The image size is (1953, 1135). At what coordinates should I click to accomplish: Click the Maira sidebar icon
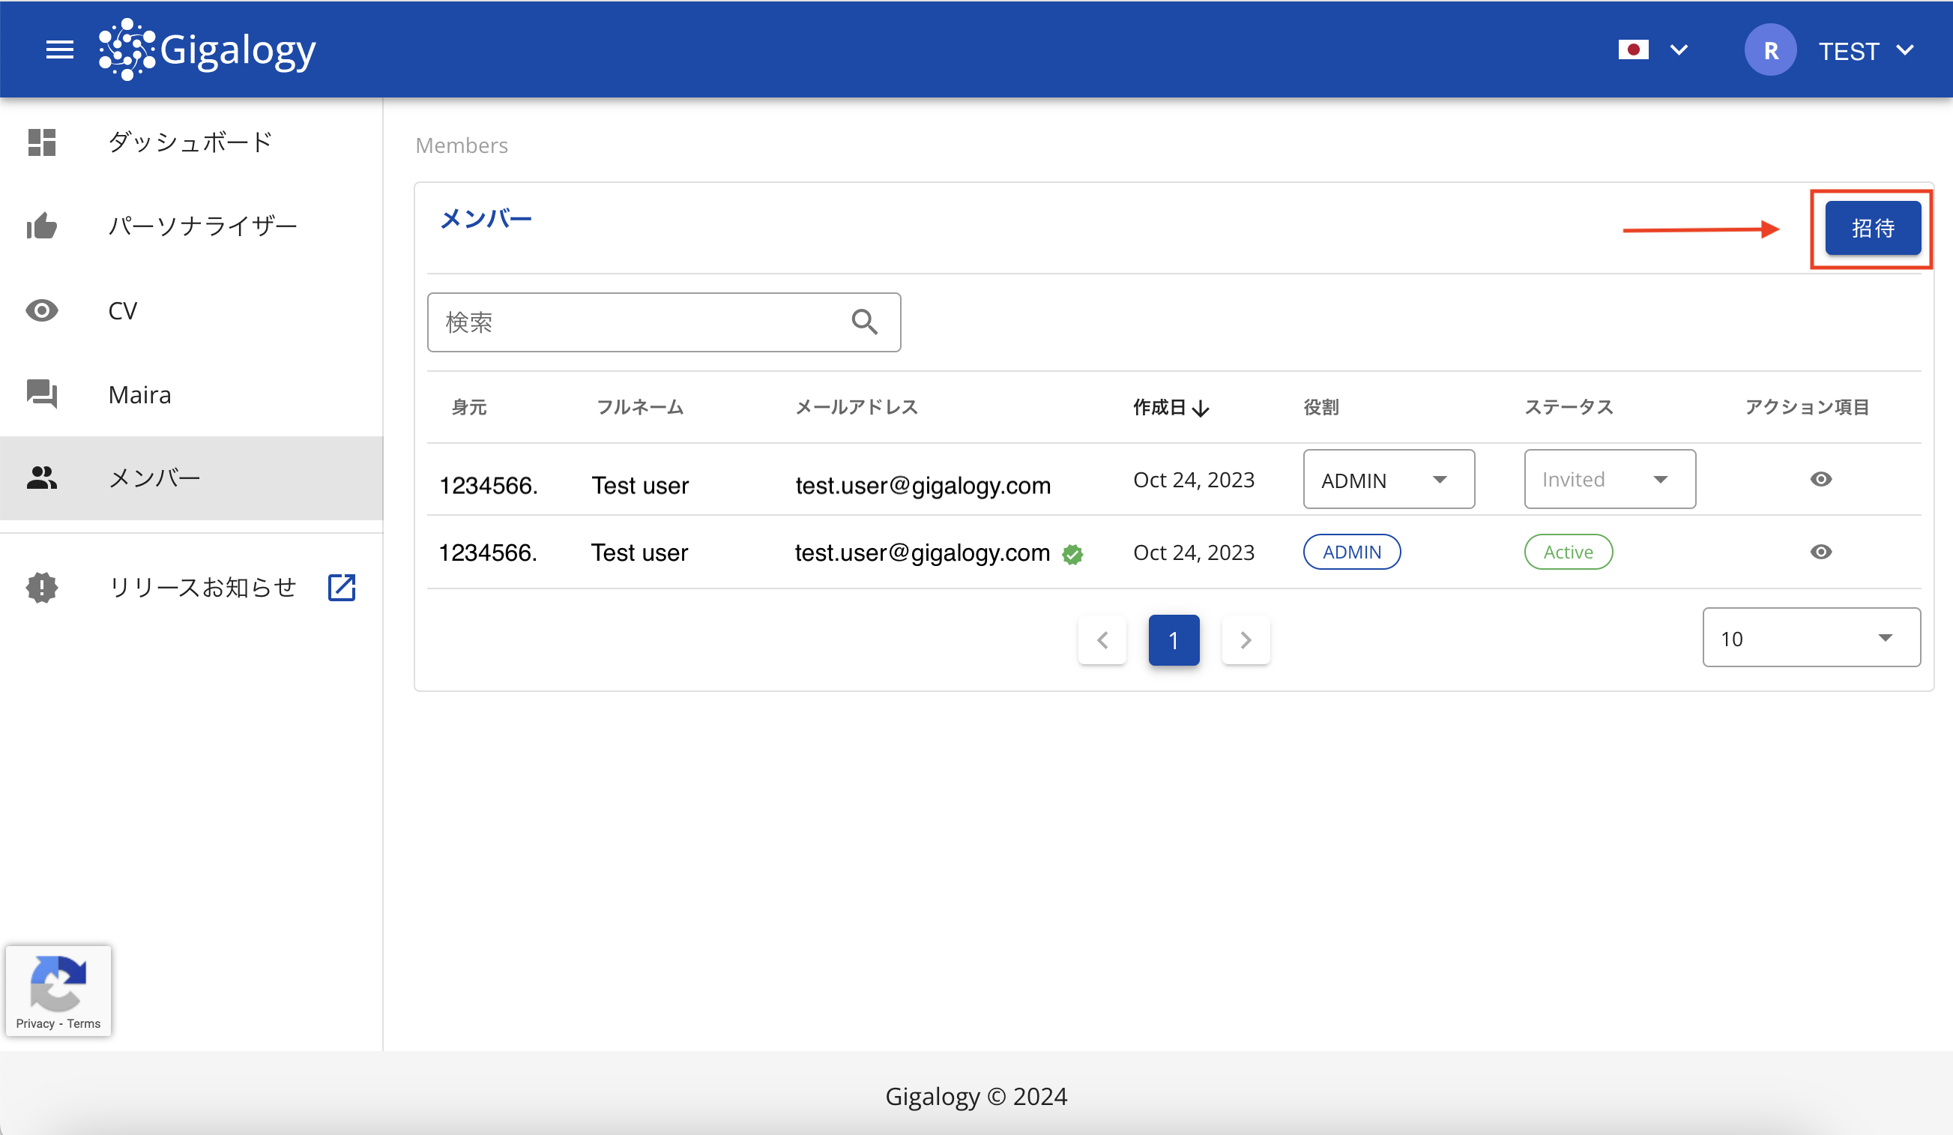tap(42, 393)
